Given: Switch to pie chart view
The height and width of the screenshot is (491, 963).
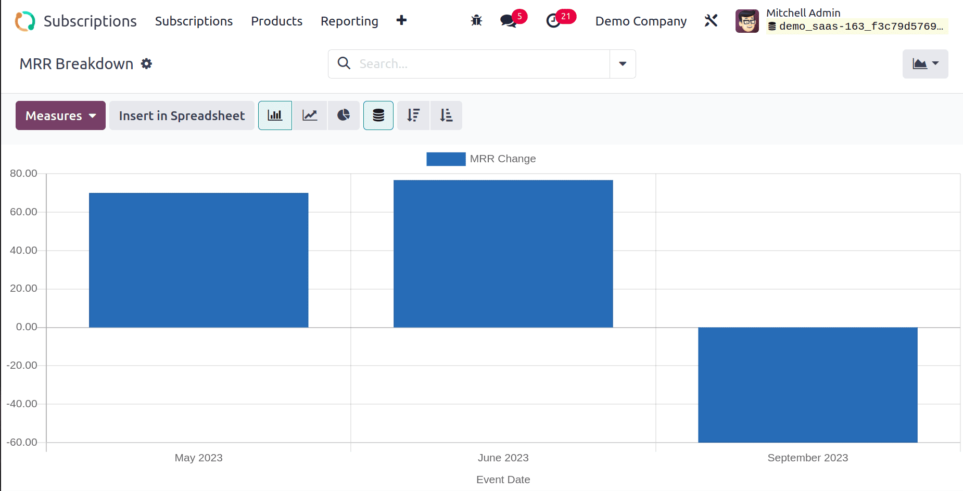Looking at the screenshot, I should (x=344, y=115).
